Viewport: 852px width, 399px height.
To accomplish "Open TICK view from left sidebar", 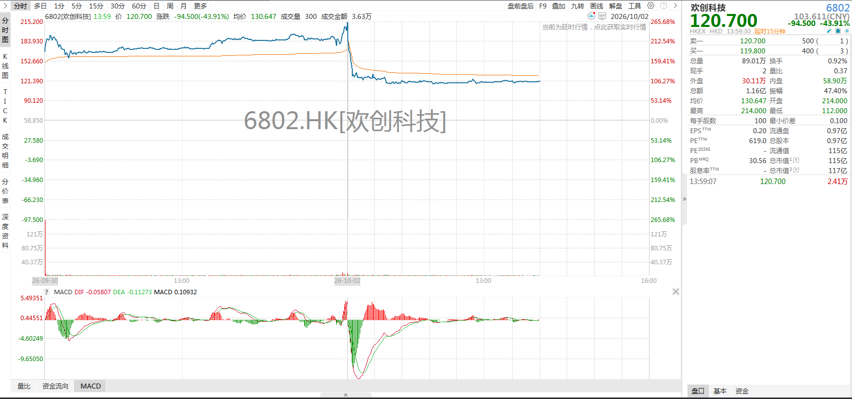I will tap(5, 106).
